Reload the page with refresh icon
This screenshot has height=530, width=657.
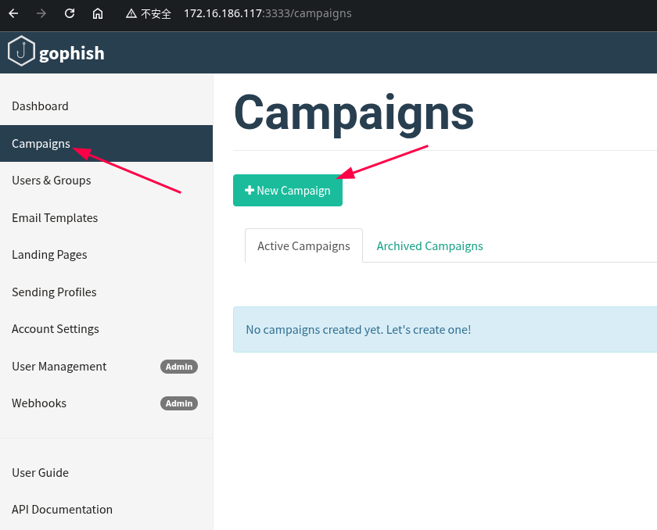click(x=70, y=13)
